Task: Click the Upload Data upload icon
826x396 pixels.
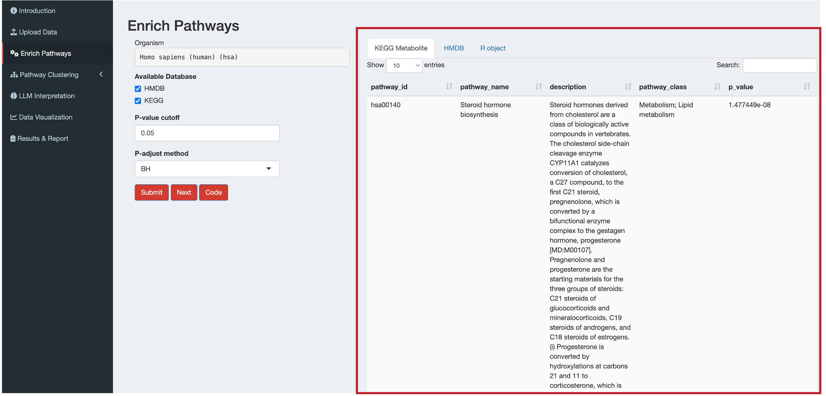Action: click(x=14, y=32)
